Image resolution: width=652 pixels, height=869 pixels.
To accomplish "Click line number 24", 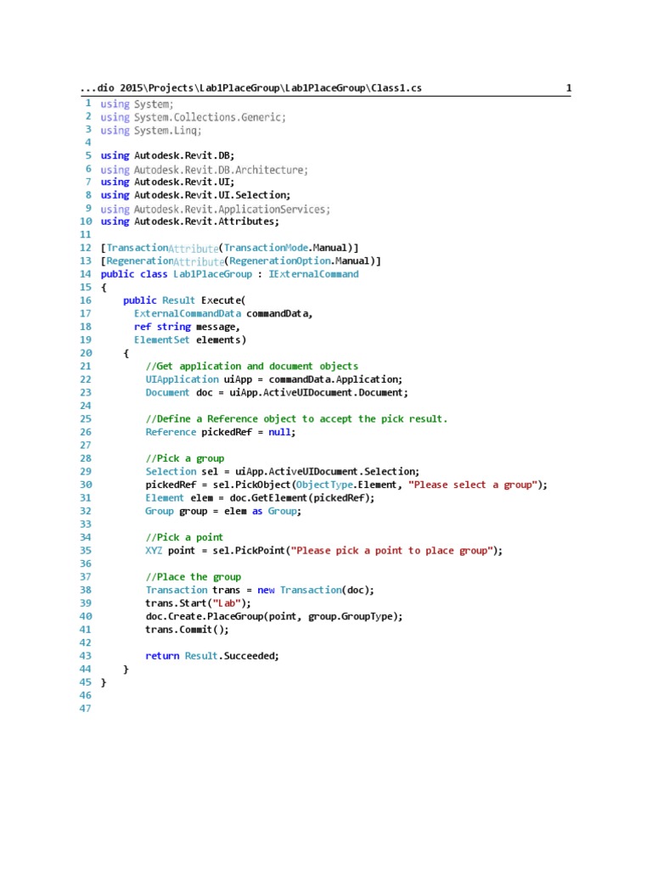I will [x=86, y=406].
